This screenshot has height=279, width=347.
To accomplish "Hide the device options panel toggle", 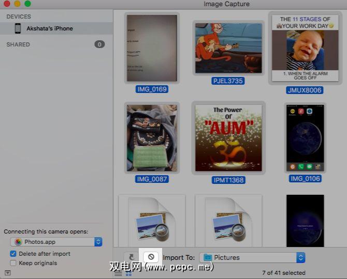I will point(8,273).
